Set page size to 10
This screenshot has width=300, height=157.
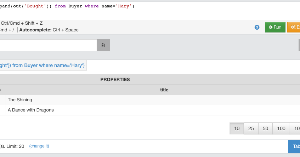click(237, 128)
